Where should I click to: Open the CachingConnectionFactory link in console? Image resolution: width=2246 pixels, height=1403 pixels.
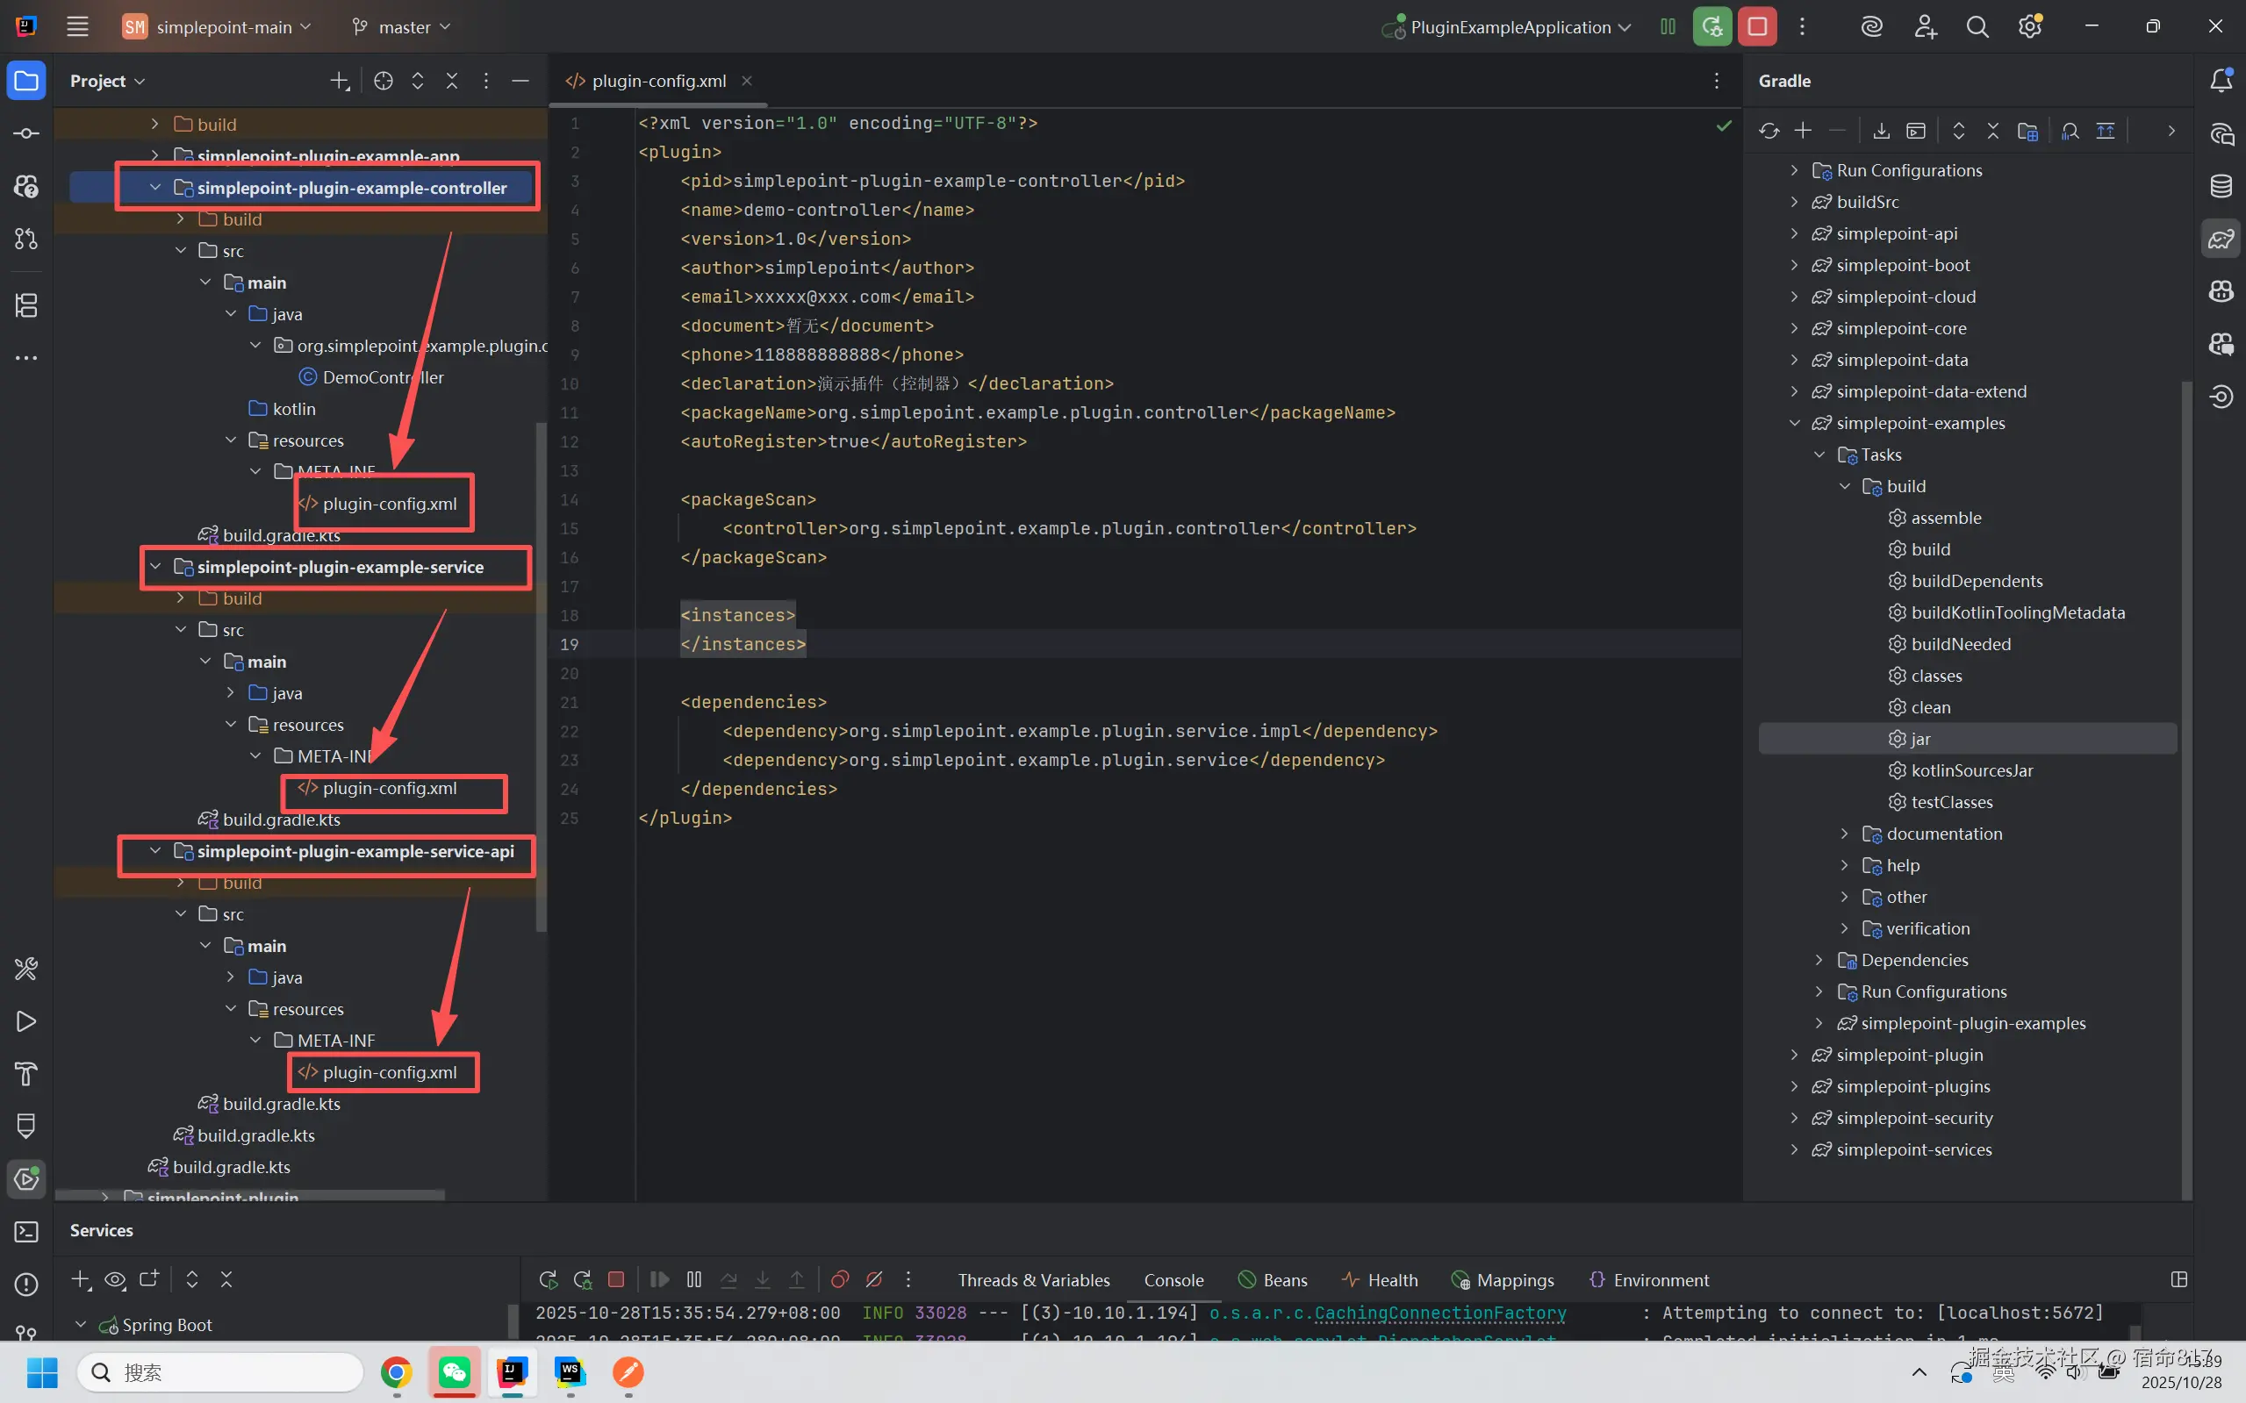coord(1439,1313)
